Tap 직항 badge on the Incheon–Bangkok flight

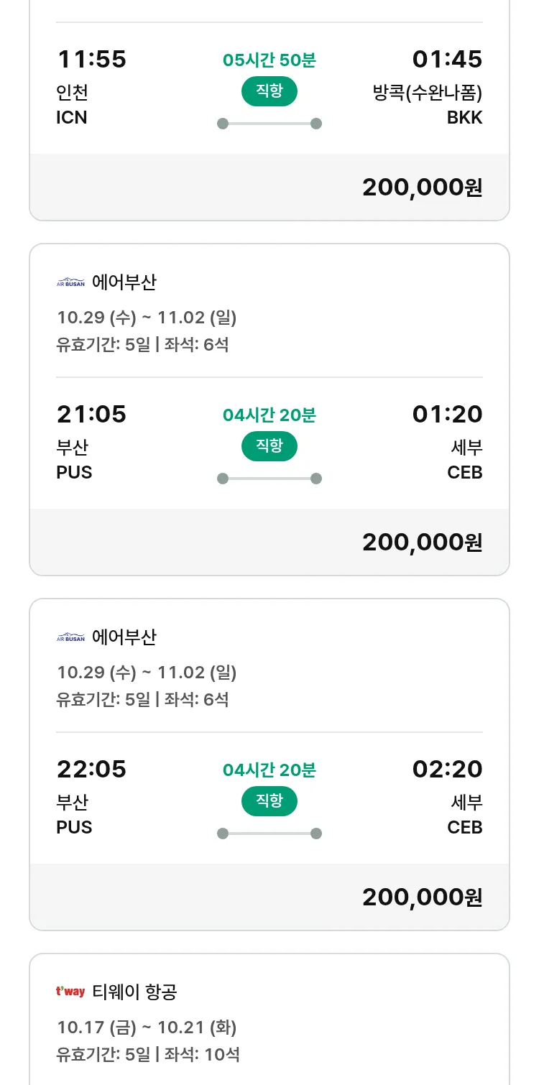[x=269, y=91]
